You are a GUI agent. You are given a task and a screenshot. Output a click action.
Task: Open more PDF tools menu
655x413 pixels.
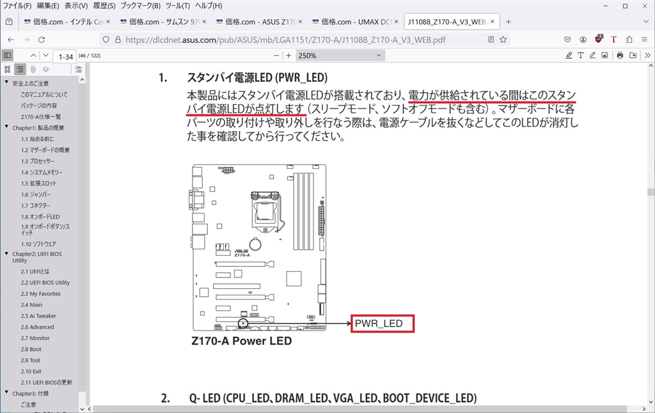(x=647, y=56)
